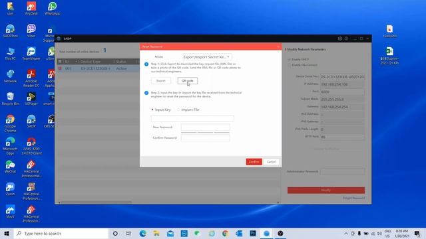The width and height of the screenshot is (426, 239).
Task: Click the SADP settings gear icon
Action: (340, 39)
